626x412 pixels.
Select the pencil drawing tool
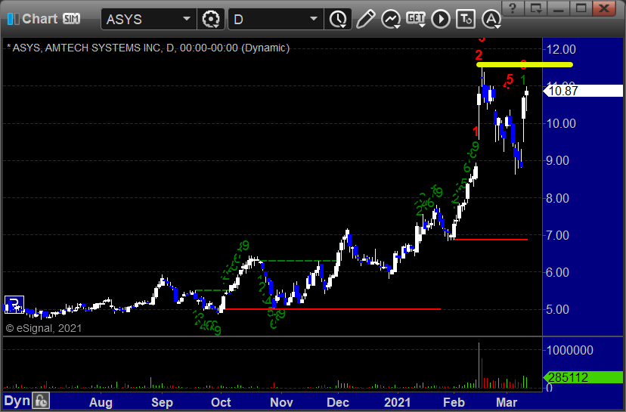pos(365,19)
